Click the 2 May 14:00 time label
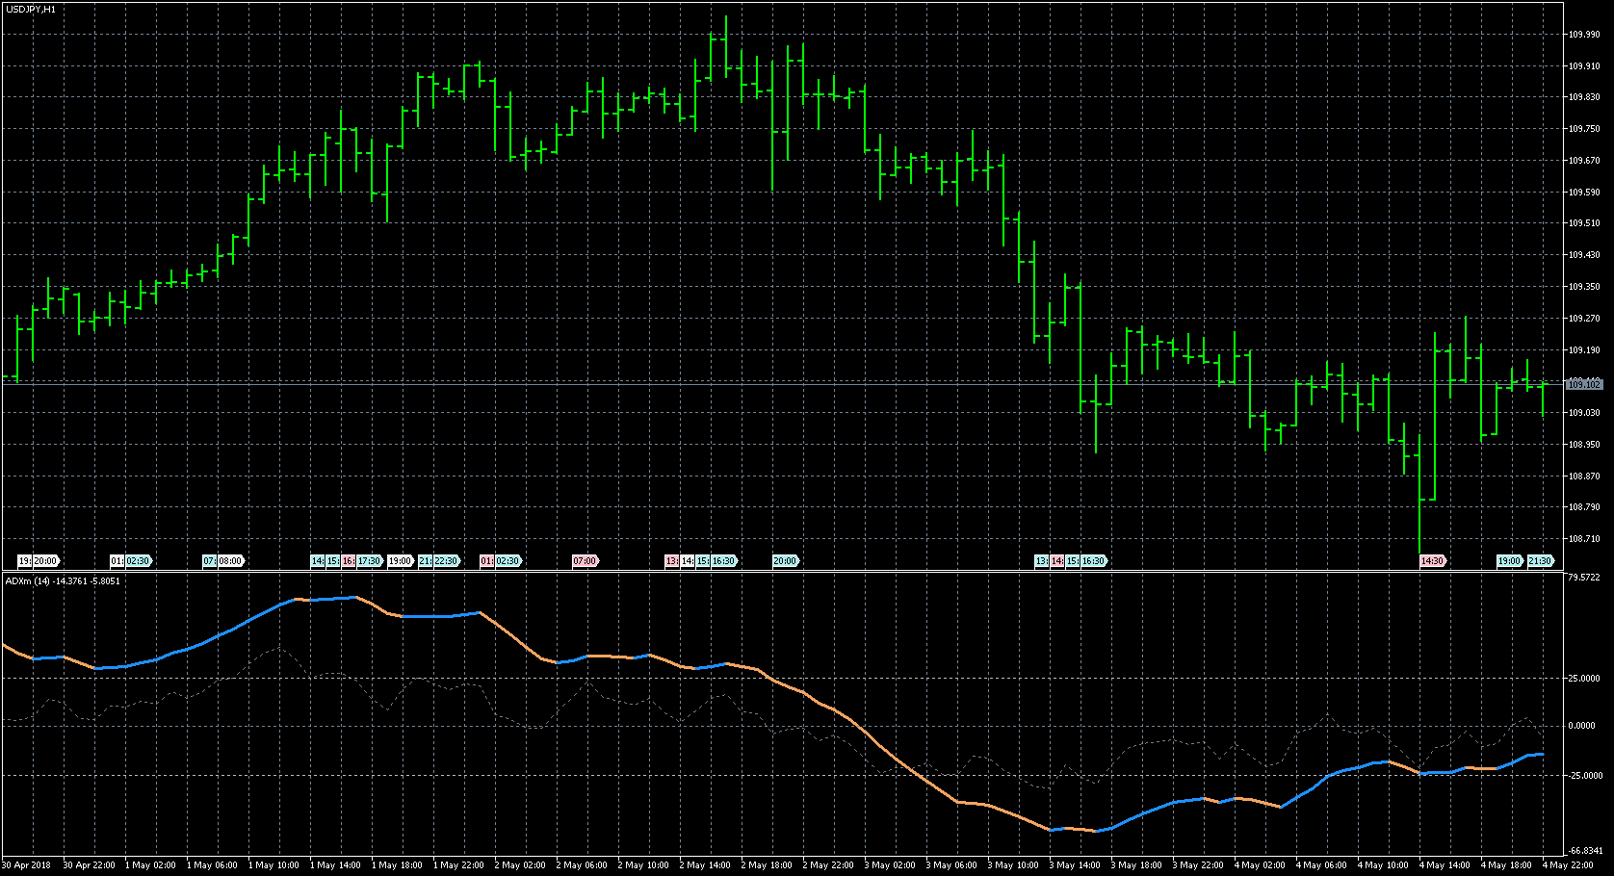Screen dimensions: 1614x876 (x=706, y=865)
